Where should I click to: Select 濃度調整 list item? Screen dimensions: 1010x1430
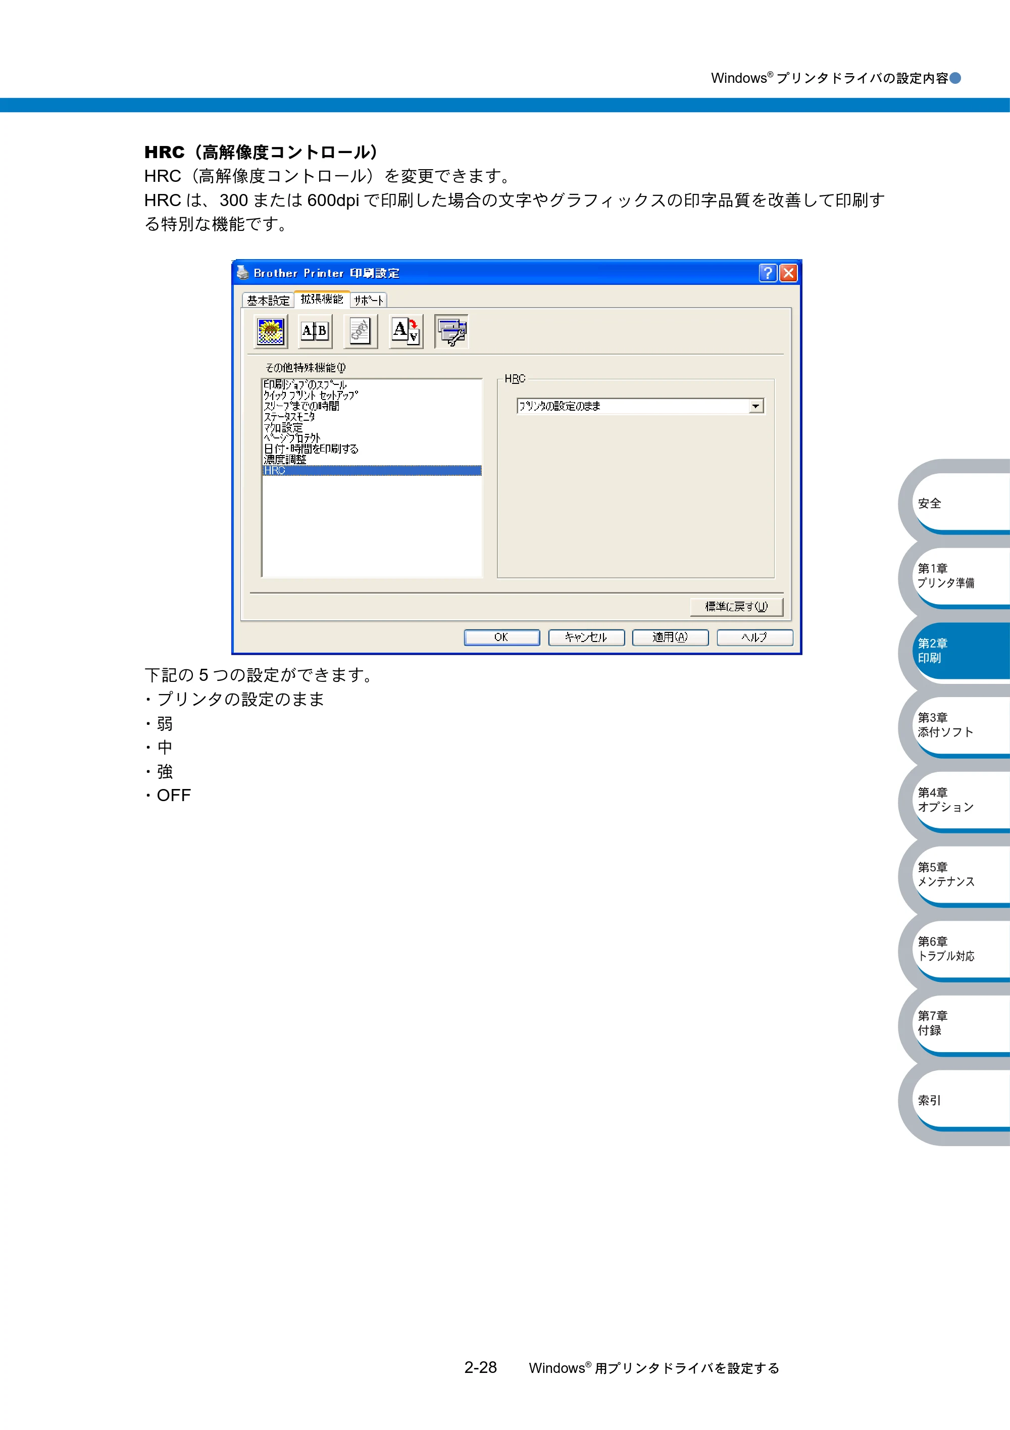point(372,460)
